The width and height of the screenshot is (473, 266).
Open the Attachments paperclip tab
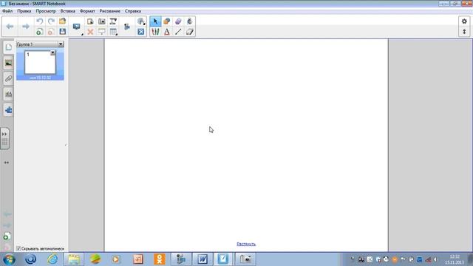[x=8, y=79]
